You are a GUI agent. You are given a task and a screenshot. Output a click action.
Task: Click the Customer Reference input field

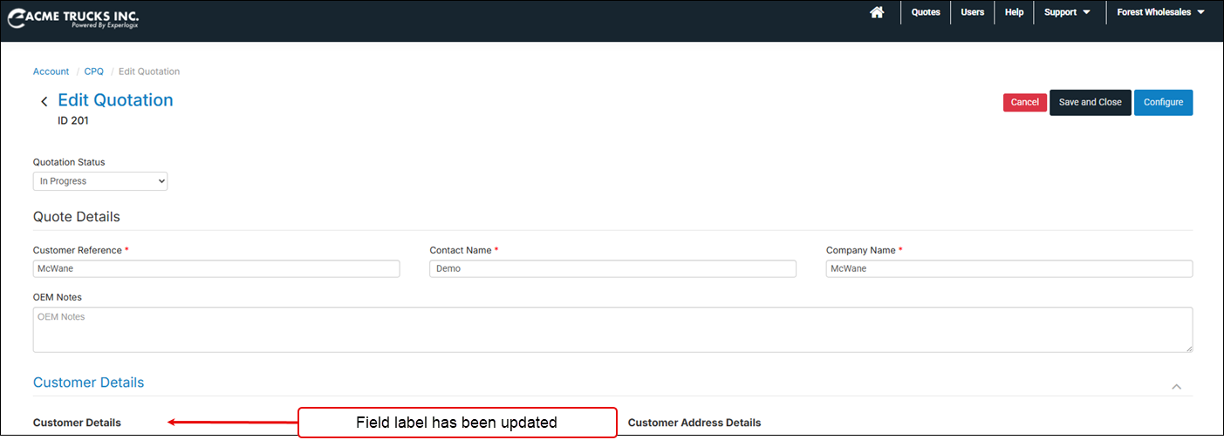coord(216,269)
